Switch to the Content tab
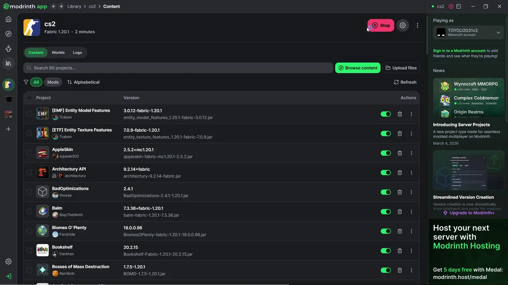508x285 pixels. (36, 53)
